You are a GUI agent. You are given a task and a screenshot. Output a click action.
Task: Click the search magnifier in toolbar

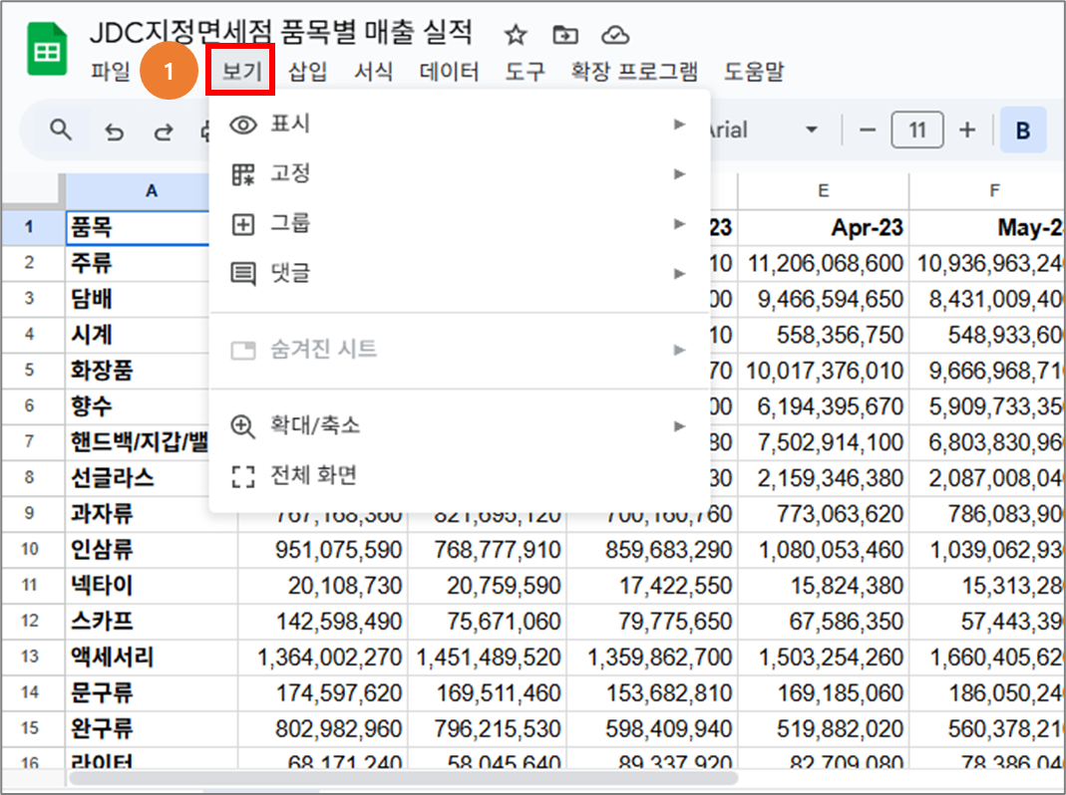click(x=61, y=130)
